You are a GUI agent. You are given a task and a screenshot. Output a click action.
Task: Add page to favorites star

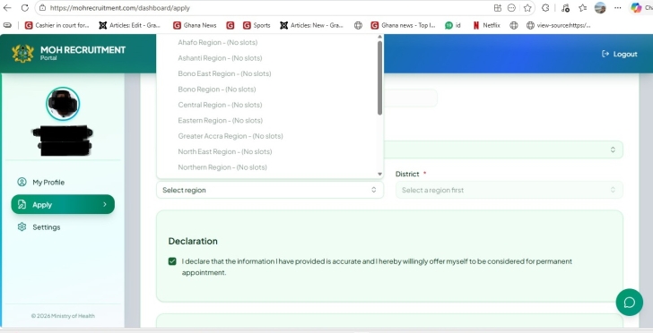(527, 7)
